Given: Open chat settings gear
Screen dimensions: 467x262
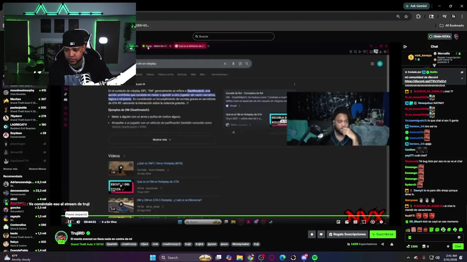Looking at the screenshot, I should tap(448, 246).
